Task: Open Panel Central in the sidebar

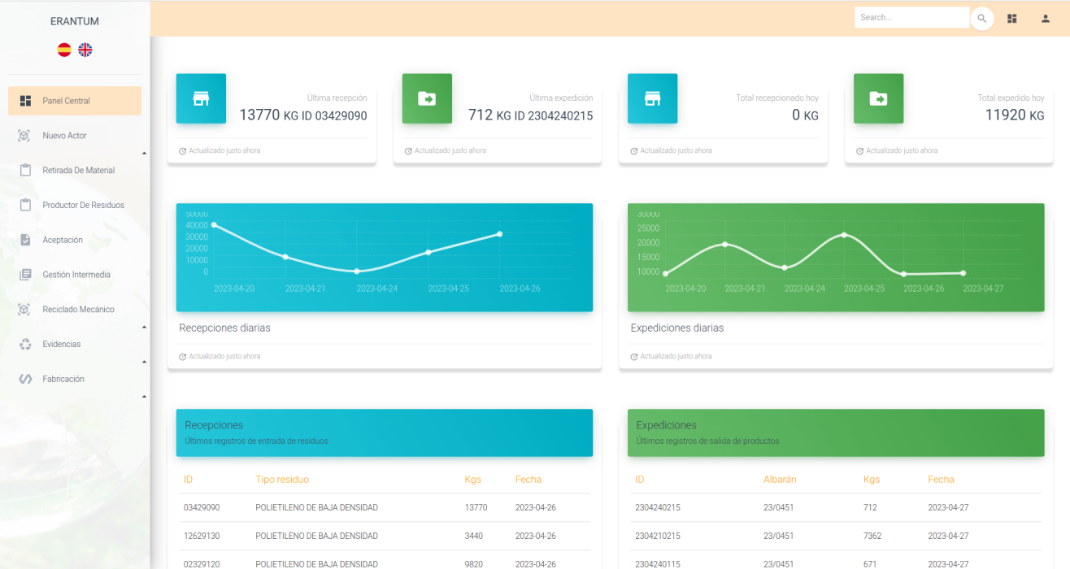Action: [x=75, y=101]
